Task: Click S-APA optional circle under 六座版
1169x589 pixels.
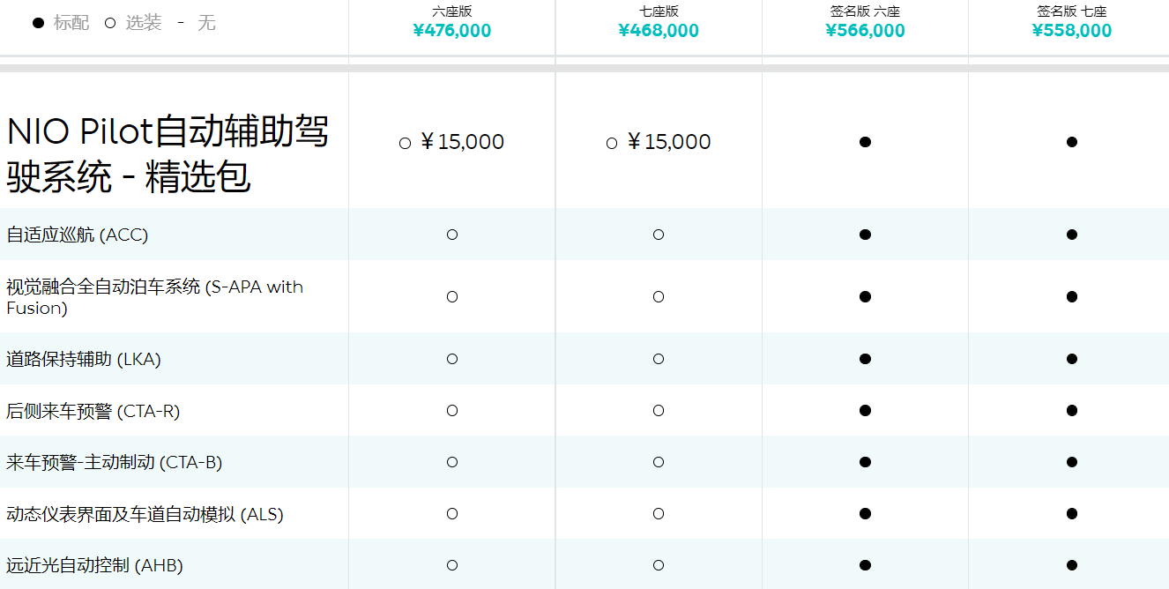Action: pyautogui.click(x=452, y=297)
